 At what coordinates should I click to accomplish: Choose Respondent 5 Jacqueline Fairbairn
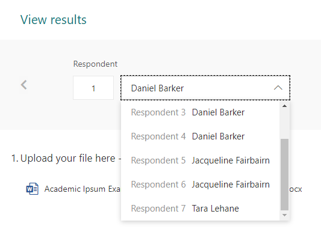coord(200,160)
